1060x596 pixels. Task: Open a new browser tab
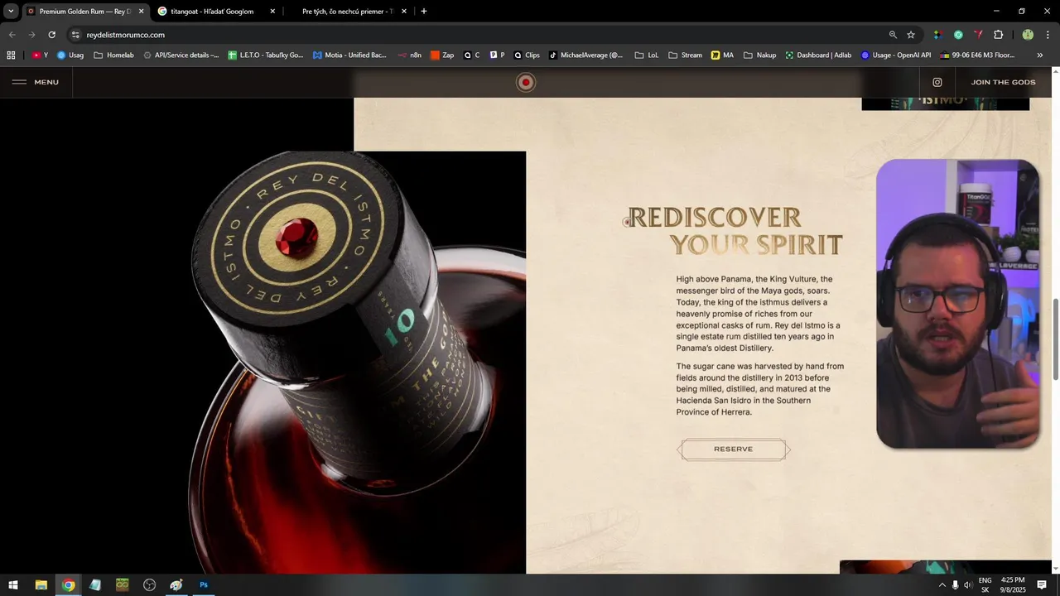pos(424,12)
